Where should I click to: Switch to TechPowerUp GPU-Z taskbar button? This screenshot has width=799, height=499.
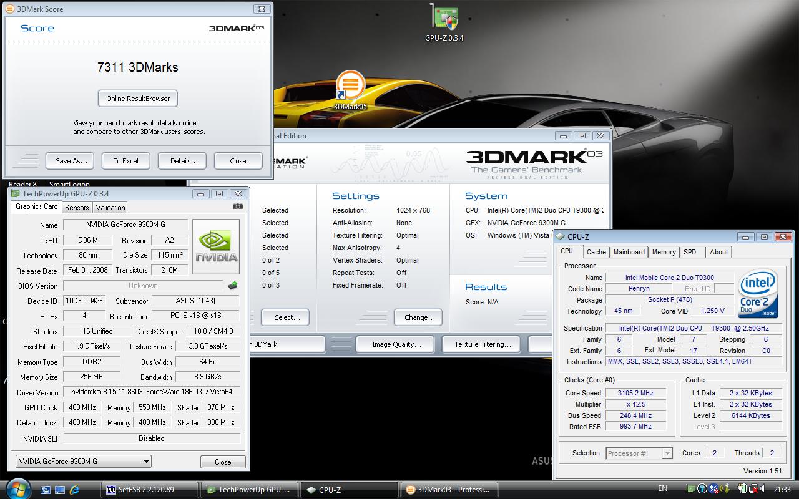point(250,490)
